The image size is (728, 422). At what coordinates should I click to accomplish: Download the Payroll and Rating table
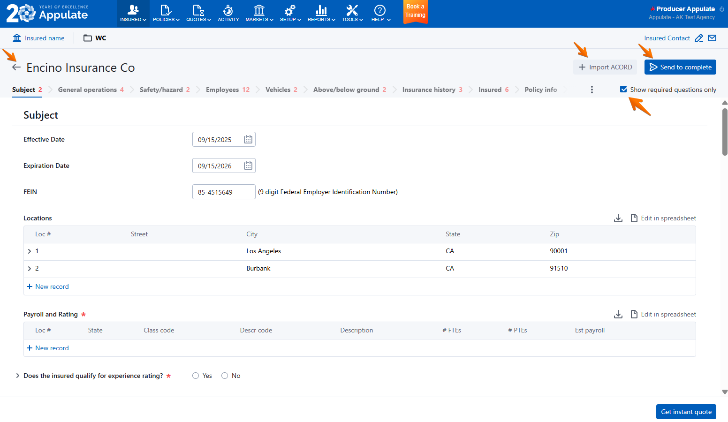click(x=618, y=314)
